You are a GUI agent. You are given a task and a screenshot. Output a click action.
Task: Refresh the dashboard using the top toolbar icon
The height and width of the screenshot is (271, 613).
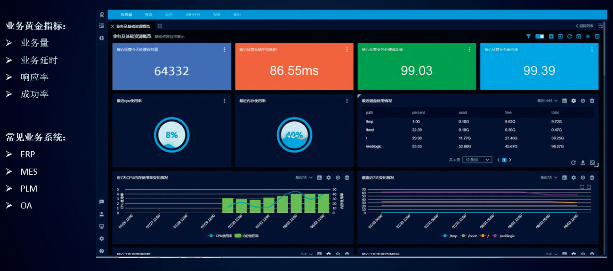[569, 36]
